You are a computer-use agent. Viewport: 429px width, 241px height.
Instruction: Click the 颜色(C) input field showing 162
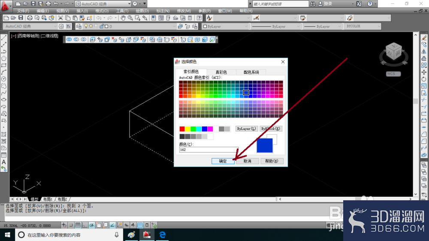coord(209,150)
